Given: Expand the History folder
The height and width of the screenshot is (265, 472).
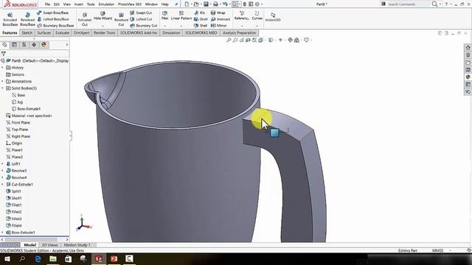Looking at the screenshot, I should [2, 68].
